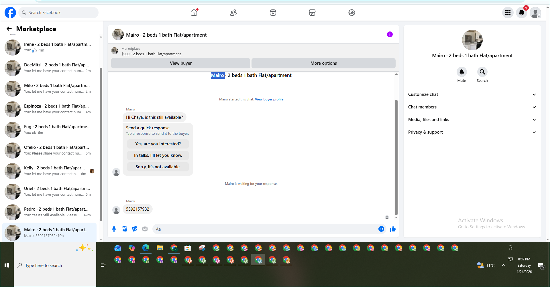Mute this Mairo conversation

pos(462,72)
